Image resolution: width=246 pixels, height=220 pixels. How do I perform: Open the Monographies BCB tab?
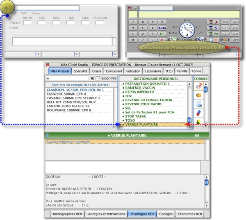[67, 214]
